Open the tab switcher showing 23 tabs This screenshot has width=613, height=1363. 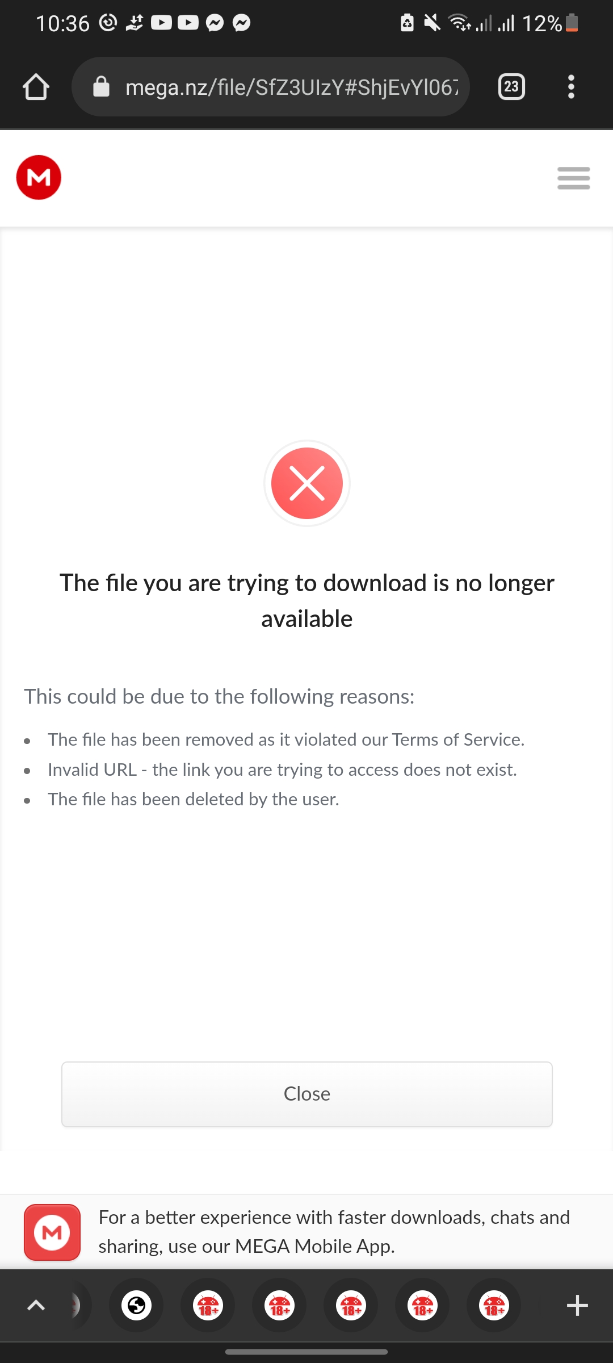pyautogui.click(x=511, y=87)
